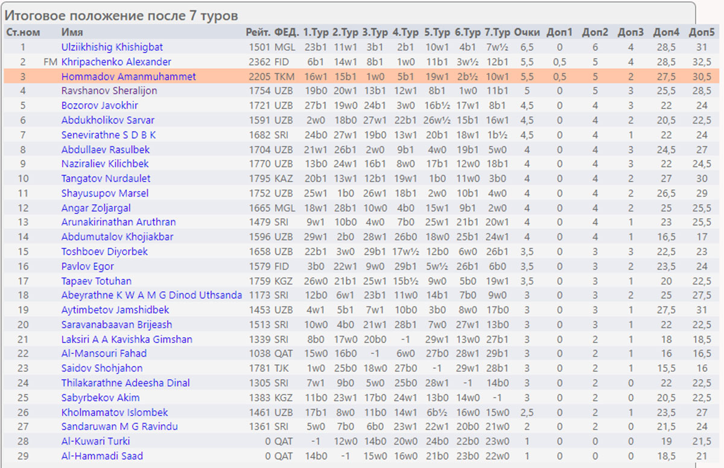Click the Доп5 column header
The width and height of the screenshot is (724, 468).
701,33
